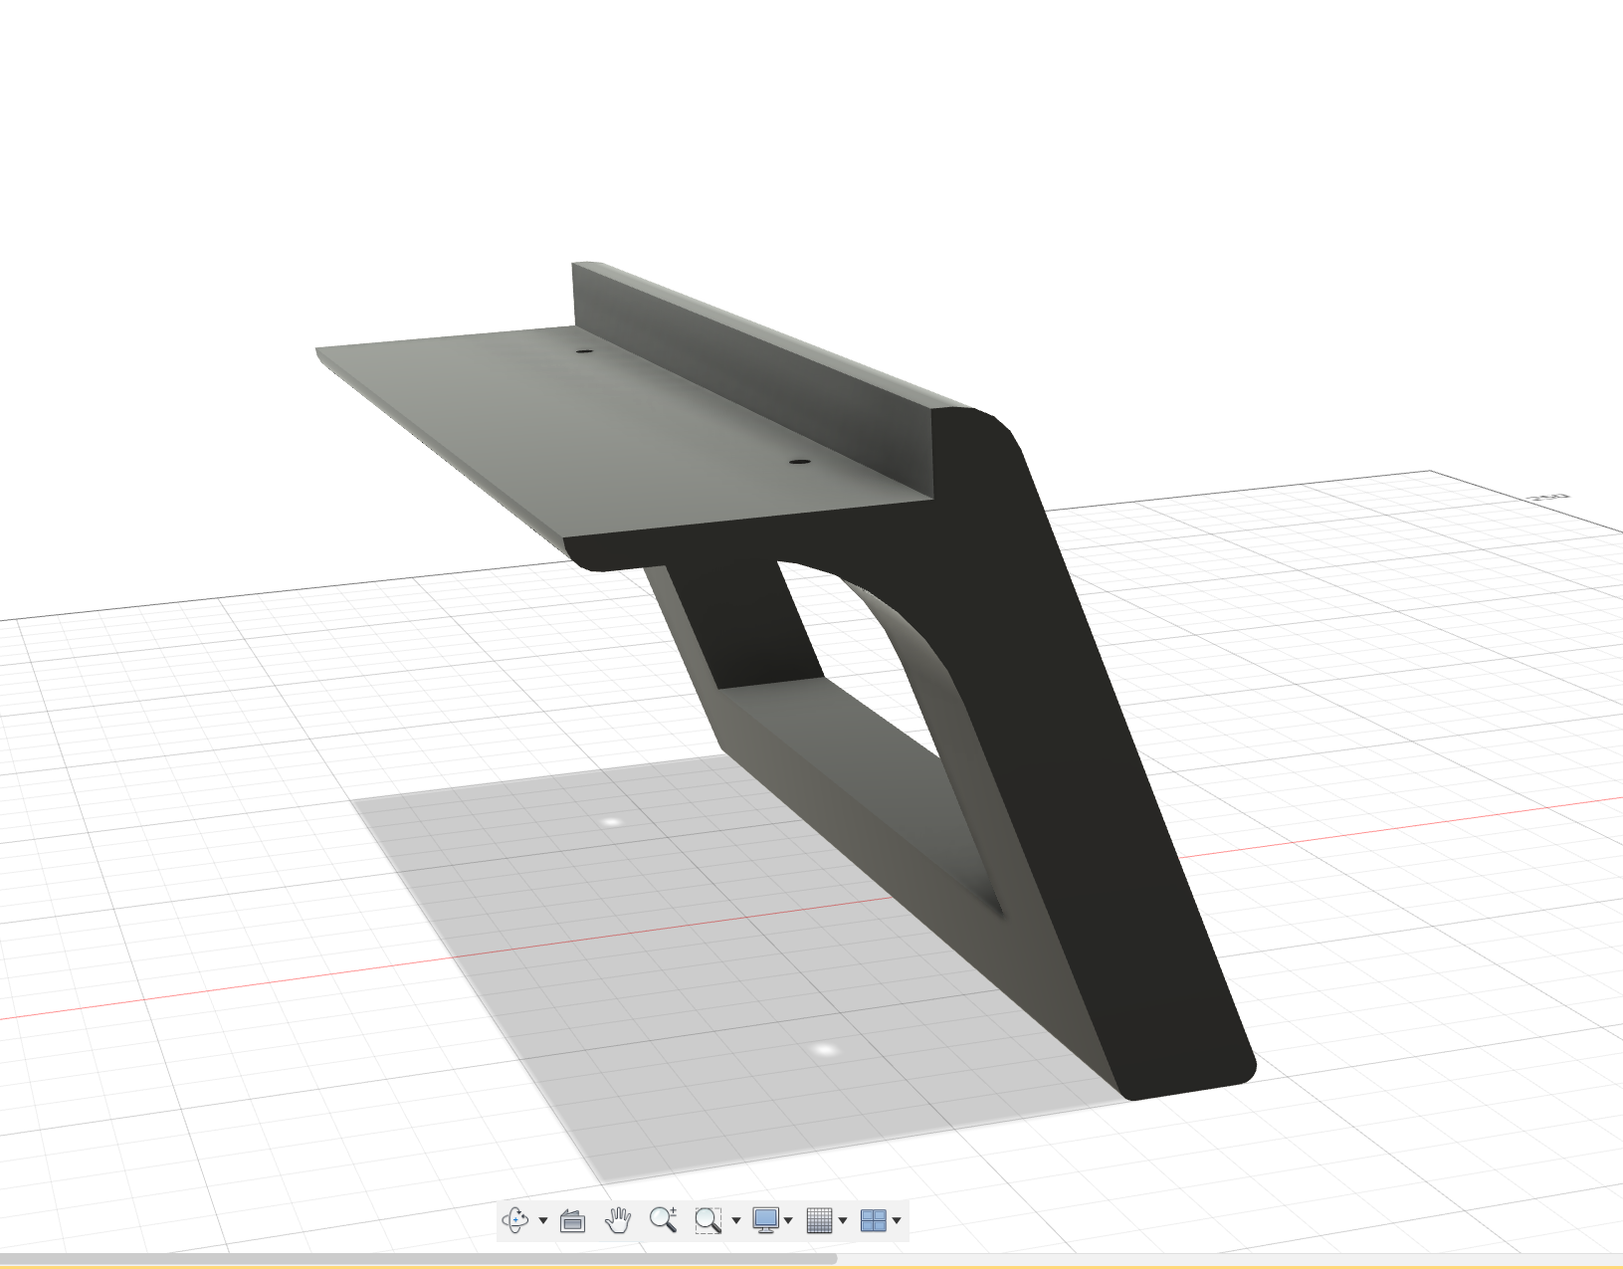This screenshot has height=1269, width=1623.
Task: Select the Zoom magnifier tool
Action: coord(663,1219)
